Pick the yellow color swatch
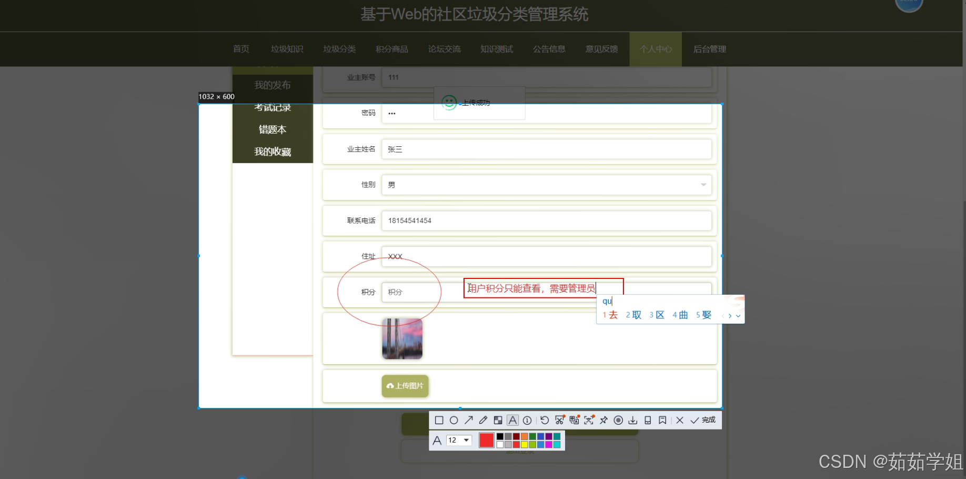 pos(525,444)
